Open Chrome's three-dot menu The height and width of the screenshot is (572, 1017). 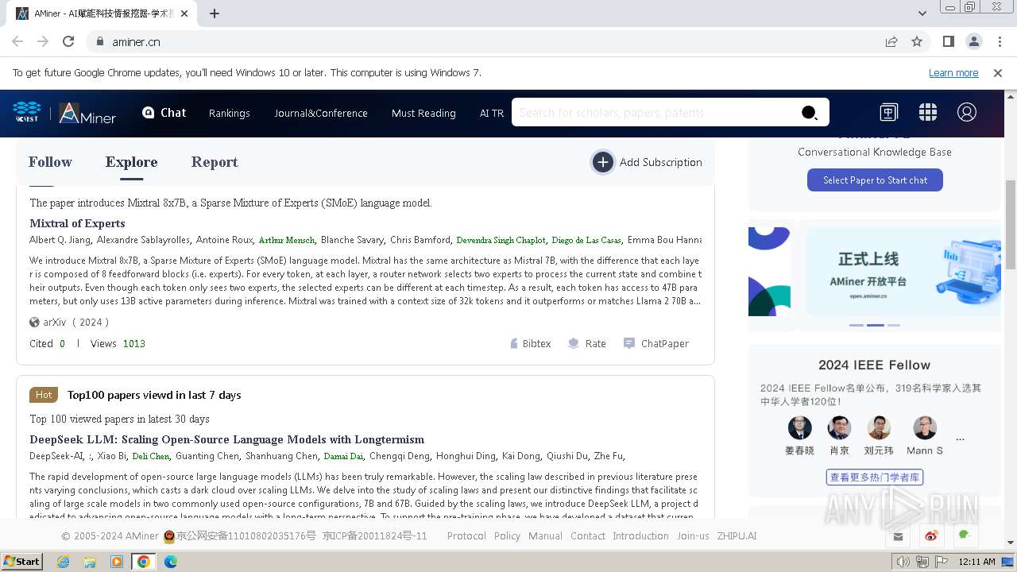coord(999,41)
